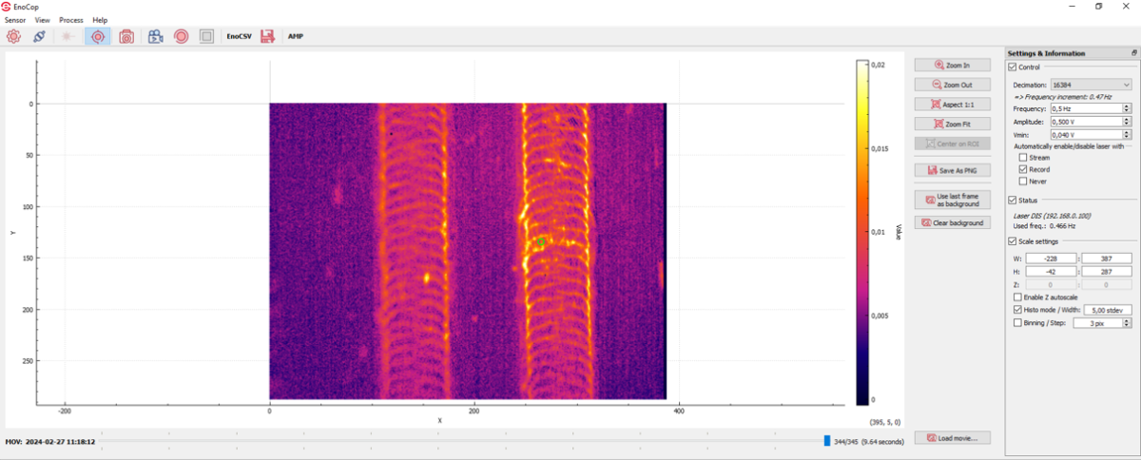Screen dimensions: 1141x460
Task: Open the sensor settings gear icon
Action: [13, 36]
